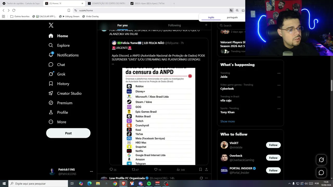Reply to the Felícia Yume quote post

pos(113,170)
